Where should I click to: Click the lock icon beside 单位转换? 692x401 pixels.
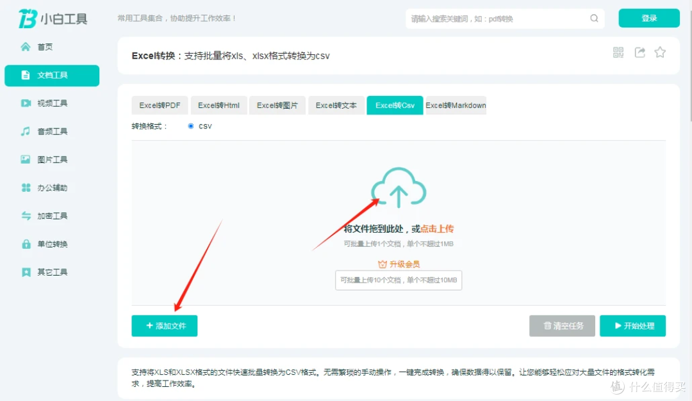(26, 244)
